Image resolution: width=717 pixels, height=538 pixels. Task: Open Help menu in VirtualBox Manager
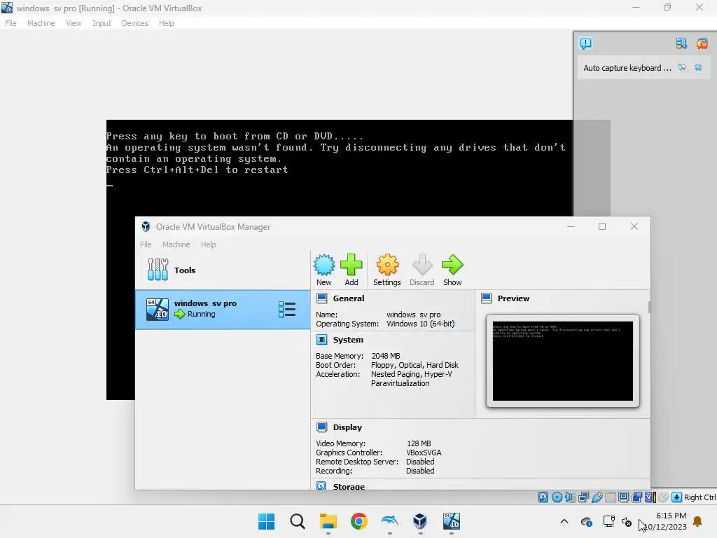[x=208, y=244]
